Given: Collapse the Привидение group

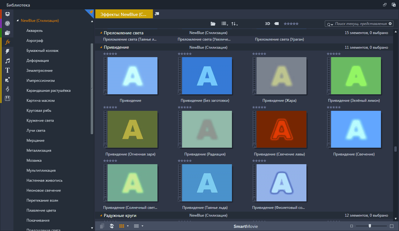Looking at the screenshot, I should [101, 47].
